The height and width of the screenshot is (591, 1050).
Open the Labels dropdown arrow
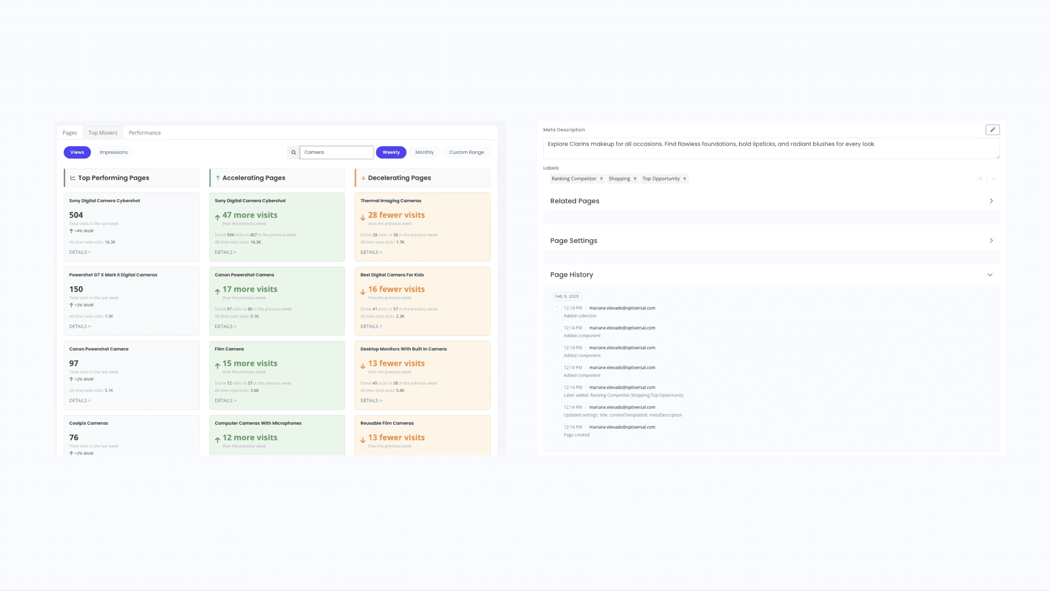tap(993, 179)
